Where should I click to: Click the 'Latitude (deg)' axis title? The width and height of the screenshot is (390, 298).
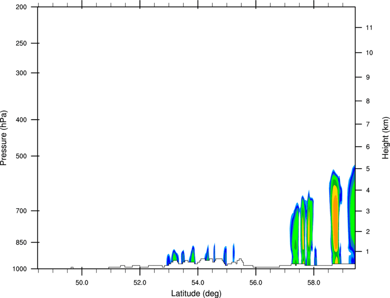196,293
